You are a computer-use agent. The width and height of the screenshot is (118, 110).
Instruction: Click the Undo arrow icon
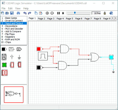click(x=25, y=13)
